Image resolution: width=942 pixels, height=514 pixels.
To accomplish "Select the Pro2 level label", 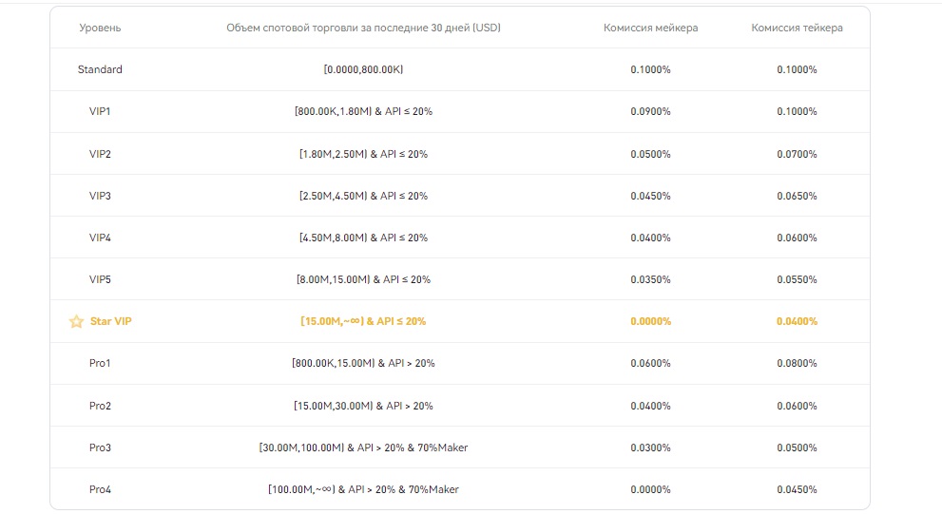I will click(100, 406).
